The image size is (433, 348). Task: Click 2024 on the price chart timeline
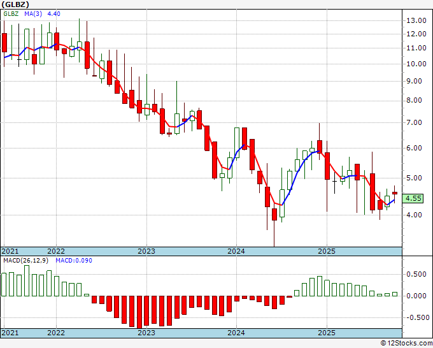coord(236,251)
